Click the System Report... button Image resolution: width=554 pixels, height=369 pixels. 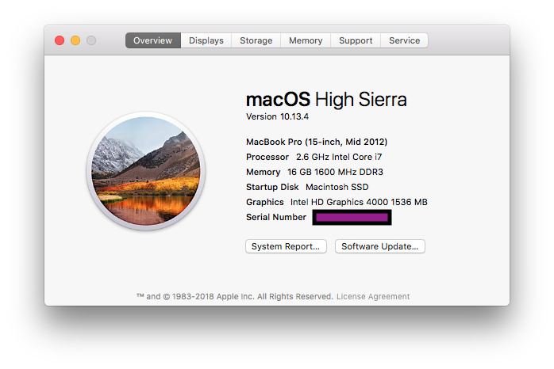tap(286, 246)
